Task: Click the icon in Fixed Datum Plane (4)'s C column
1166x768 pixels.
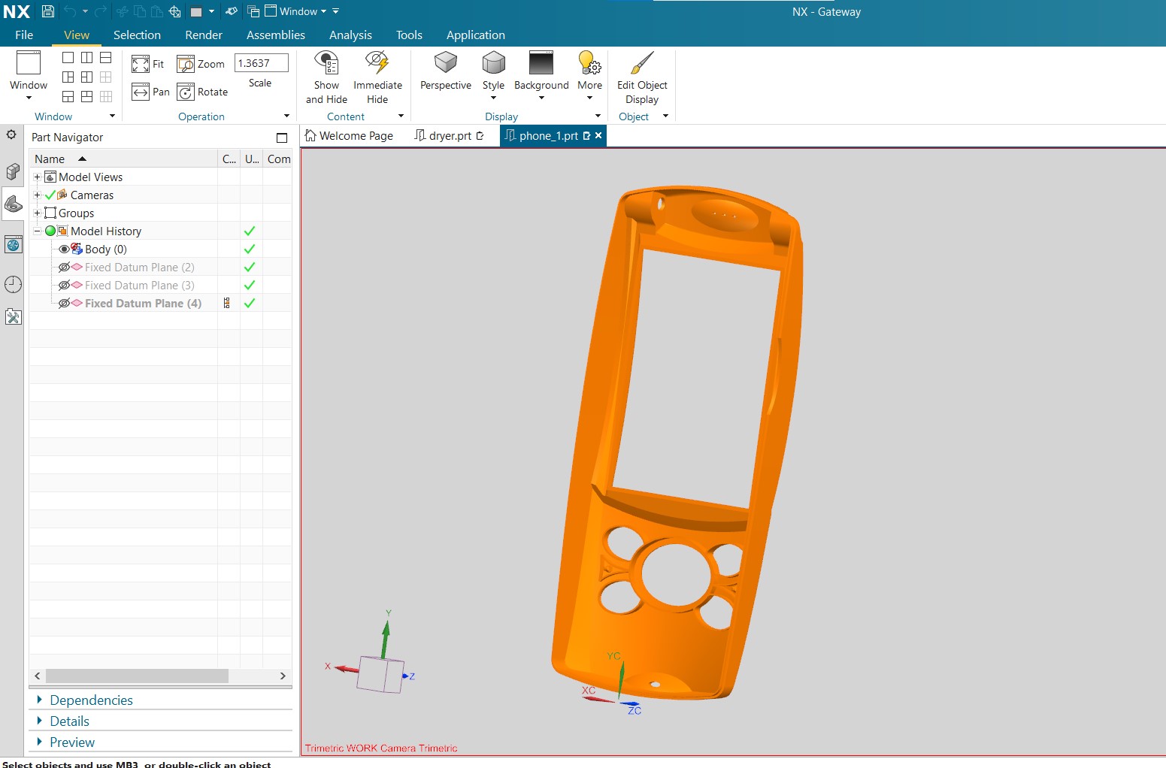Action: click(227, 303)
